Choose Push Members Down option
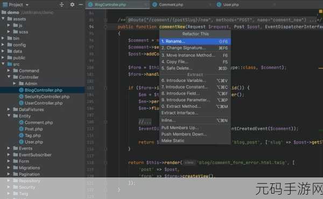The image size is (323, 199). point(195,134)
